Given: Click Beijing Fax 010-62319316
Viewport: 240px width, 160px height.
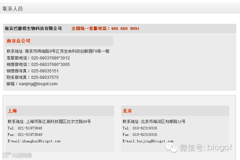Looking at the screenshot, I should [x=145, y=135].
